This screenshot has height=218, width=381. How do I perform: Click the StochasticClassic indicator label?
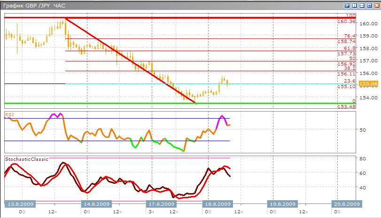click(x=27, y=159)
